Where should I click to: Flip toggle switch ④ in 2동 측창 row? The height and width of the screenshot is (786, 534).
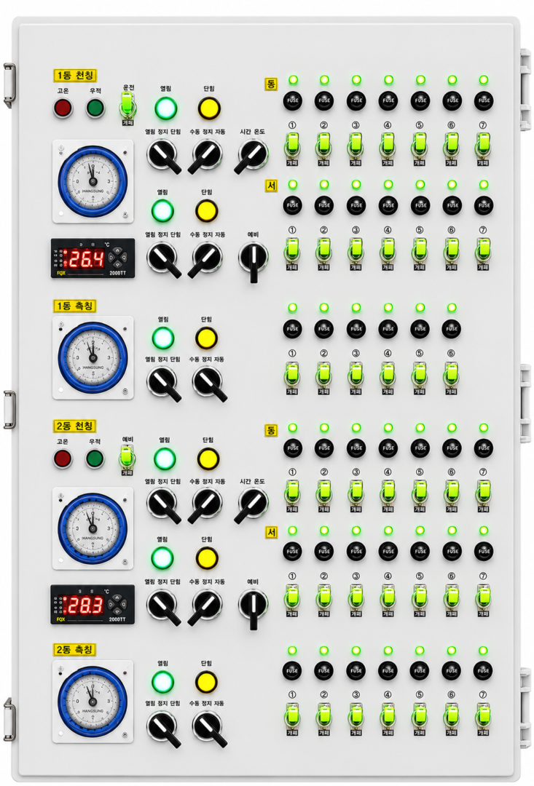pyautogui.click(x=388, y=718)
